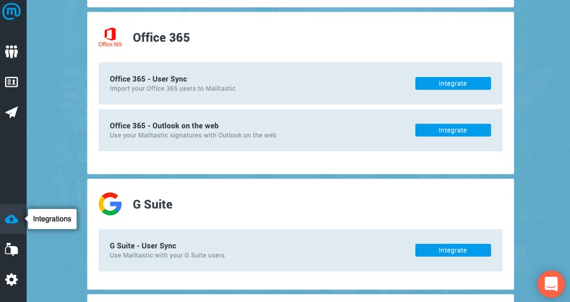Integrate G Suite User Sync
Screen dimensions: 570x302
453,250
